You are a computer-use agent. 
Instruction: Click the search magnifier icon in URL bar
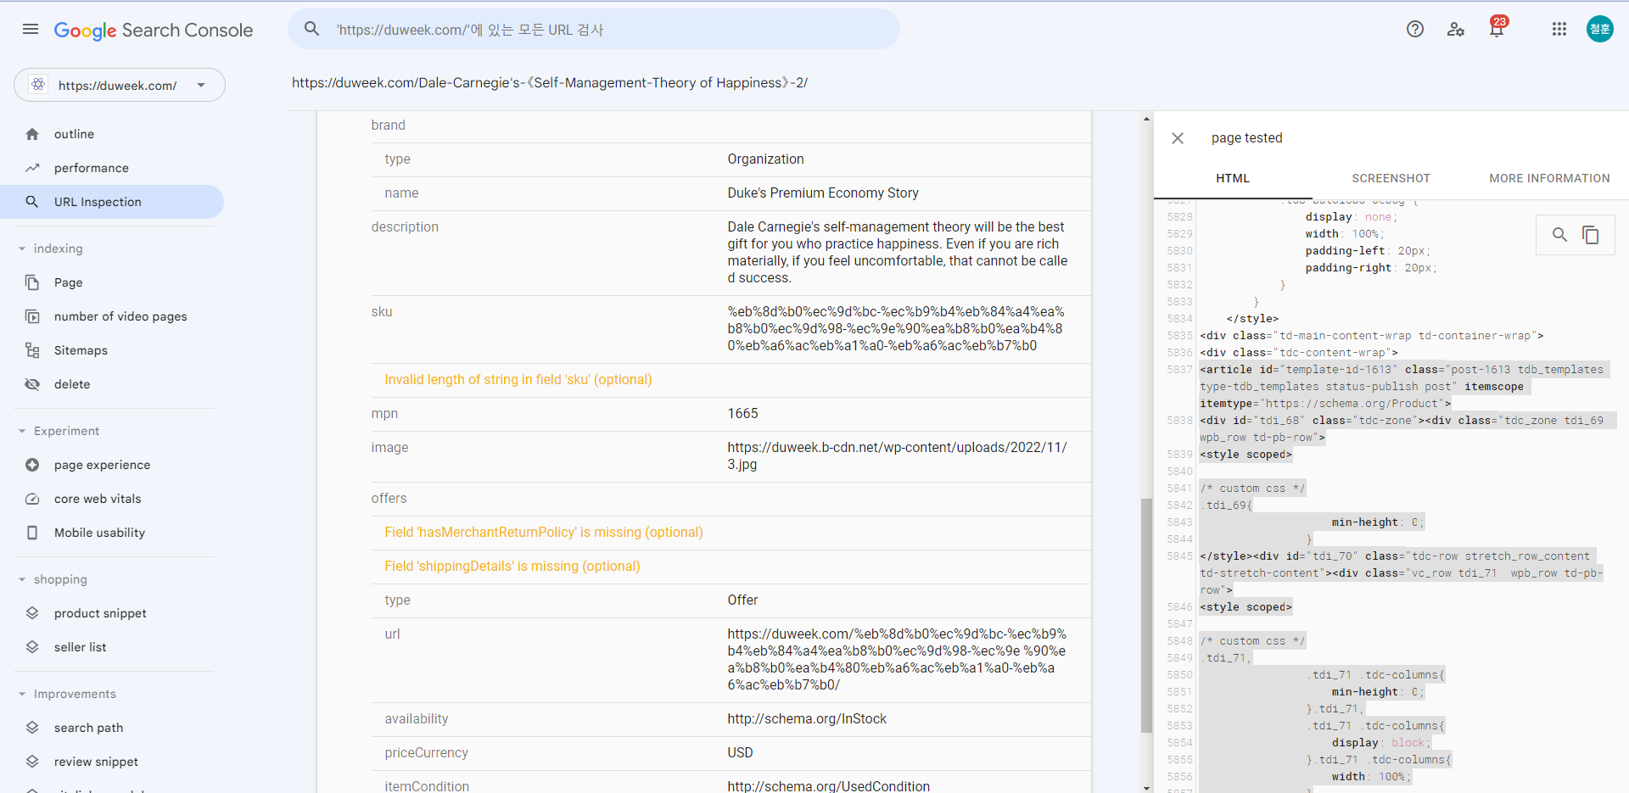tap(312, 29)
